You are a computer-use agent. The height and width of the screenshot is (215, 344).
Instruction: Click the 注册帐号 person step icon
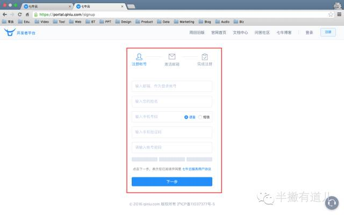pos(139,56)
